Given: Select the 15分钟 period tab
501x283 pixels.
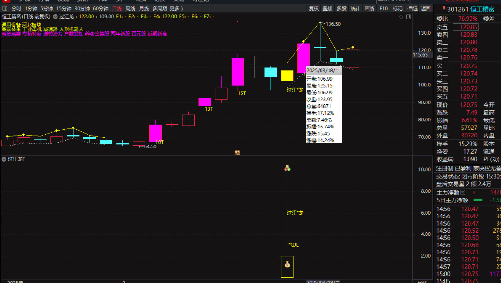Looking at the screenshot, I should coord(64,8).
